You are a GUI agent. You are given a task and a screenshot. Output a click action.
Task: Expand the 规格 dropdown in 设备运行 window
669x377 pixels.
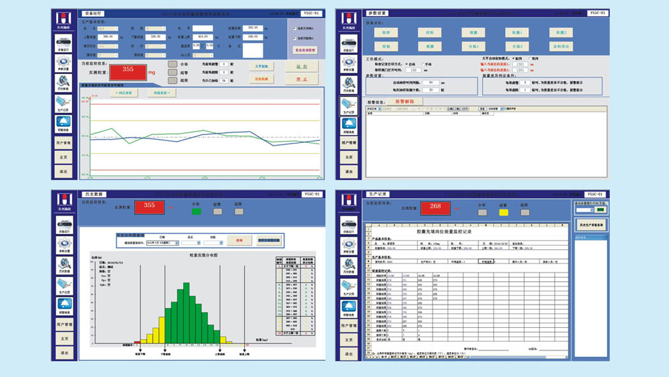tap(156, 29)
